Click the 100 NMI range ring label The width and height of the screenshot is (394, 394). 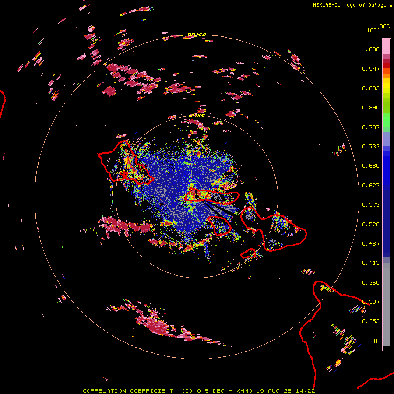[x=197, y=35]
